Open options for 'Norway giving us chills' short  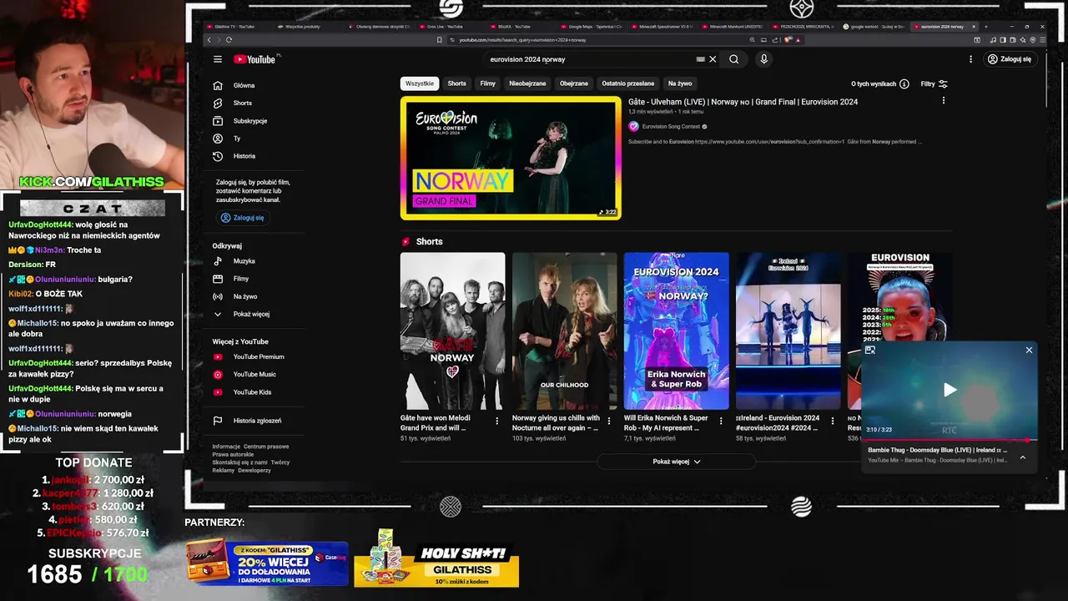pos(609,422)
